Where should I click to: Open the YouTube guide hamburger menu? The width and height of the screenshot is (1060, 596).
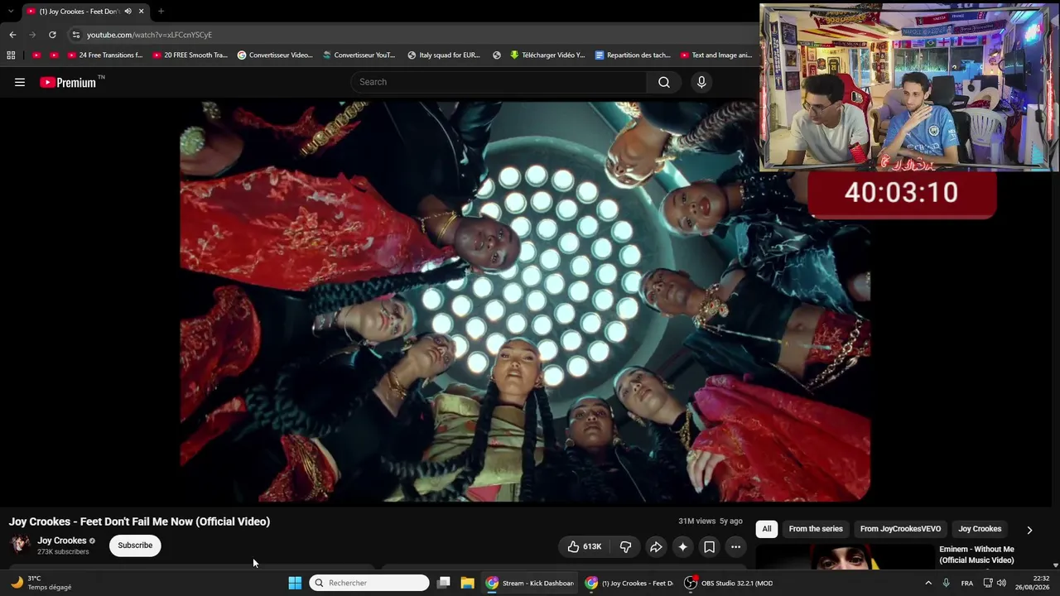click(x=20, y=82)
